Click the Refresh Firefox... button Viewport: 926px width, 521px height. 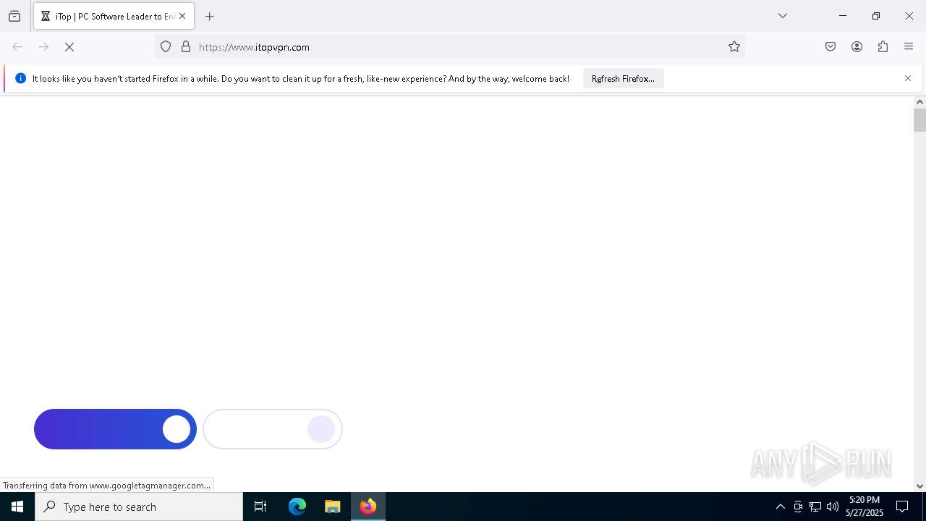coord(623,78)
